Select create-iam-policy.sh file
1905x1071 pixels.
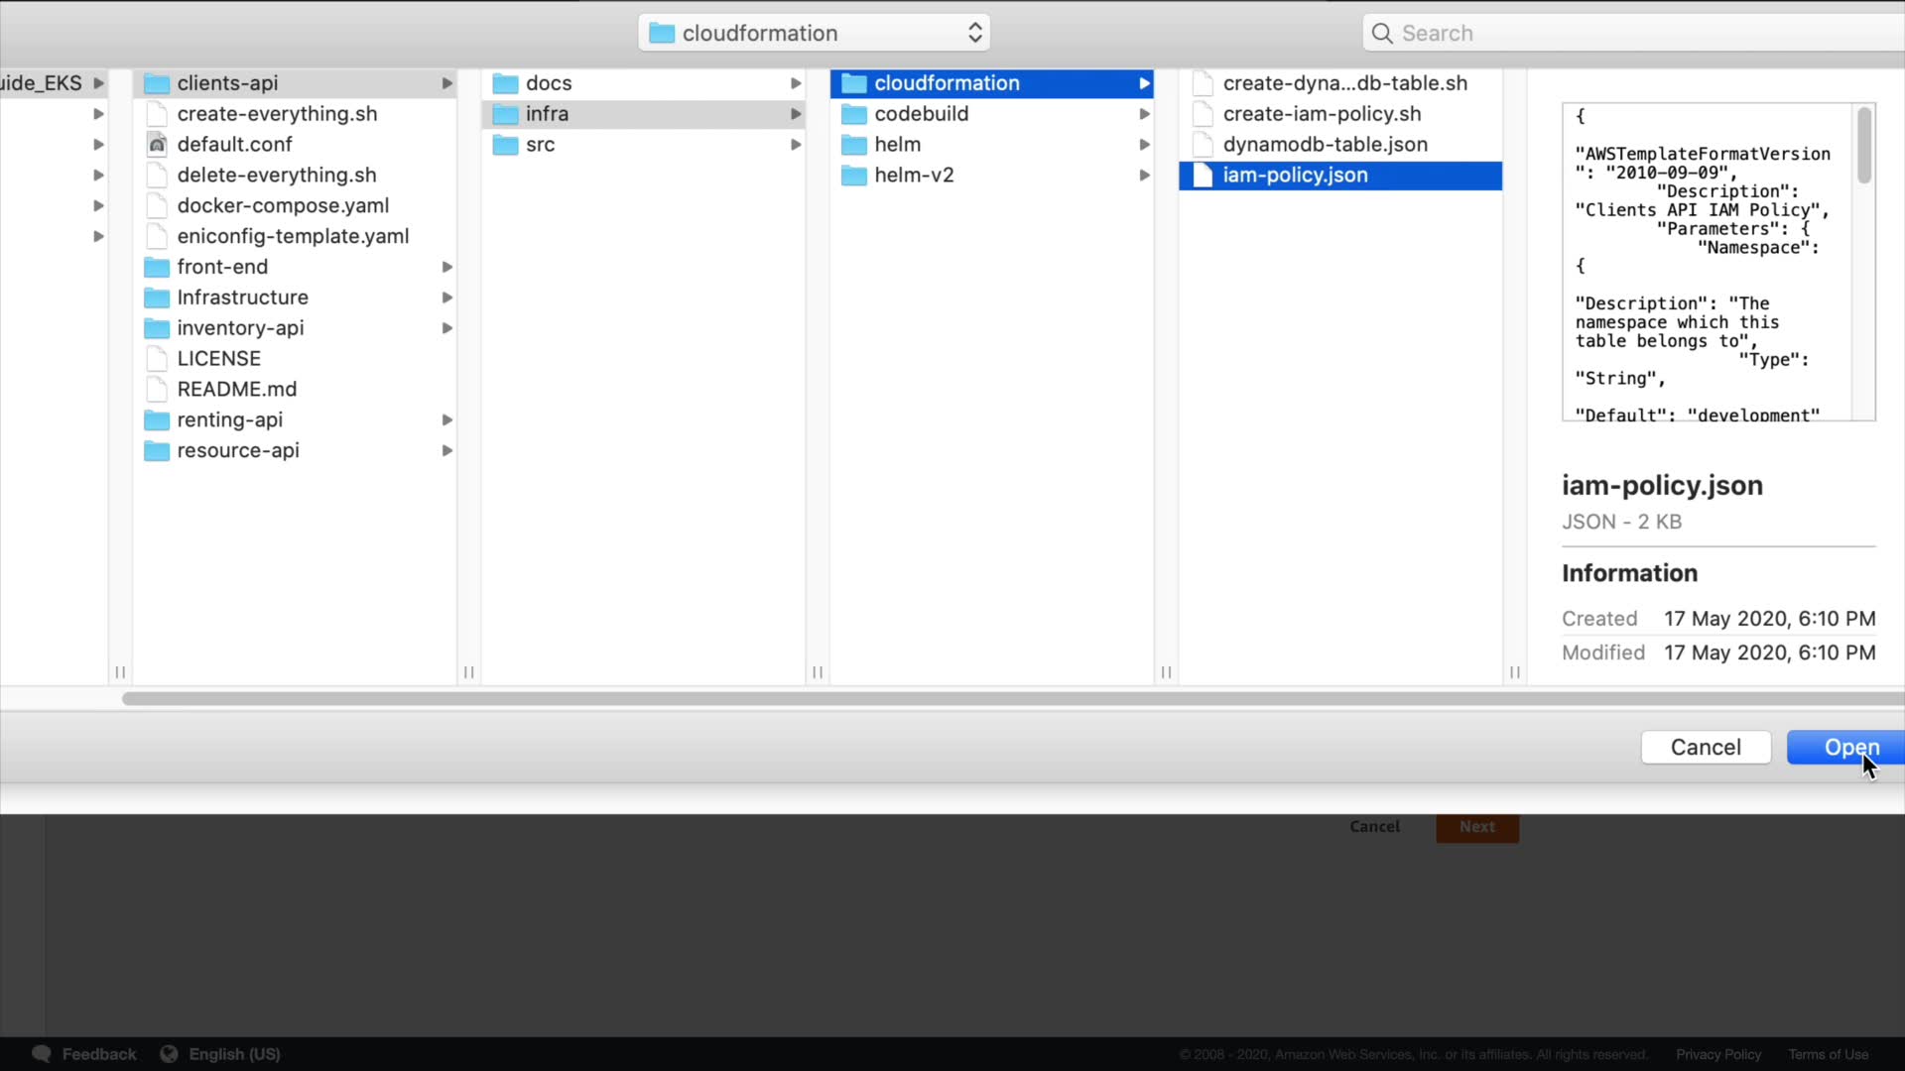(1322, 114)
